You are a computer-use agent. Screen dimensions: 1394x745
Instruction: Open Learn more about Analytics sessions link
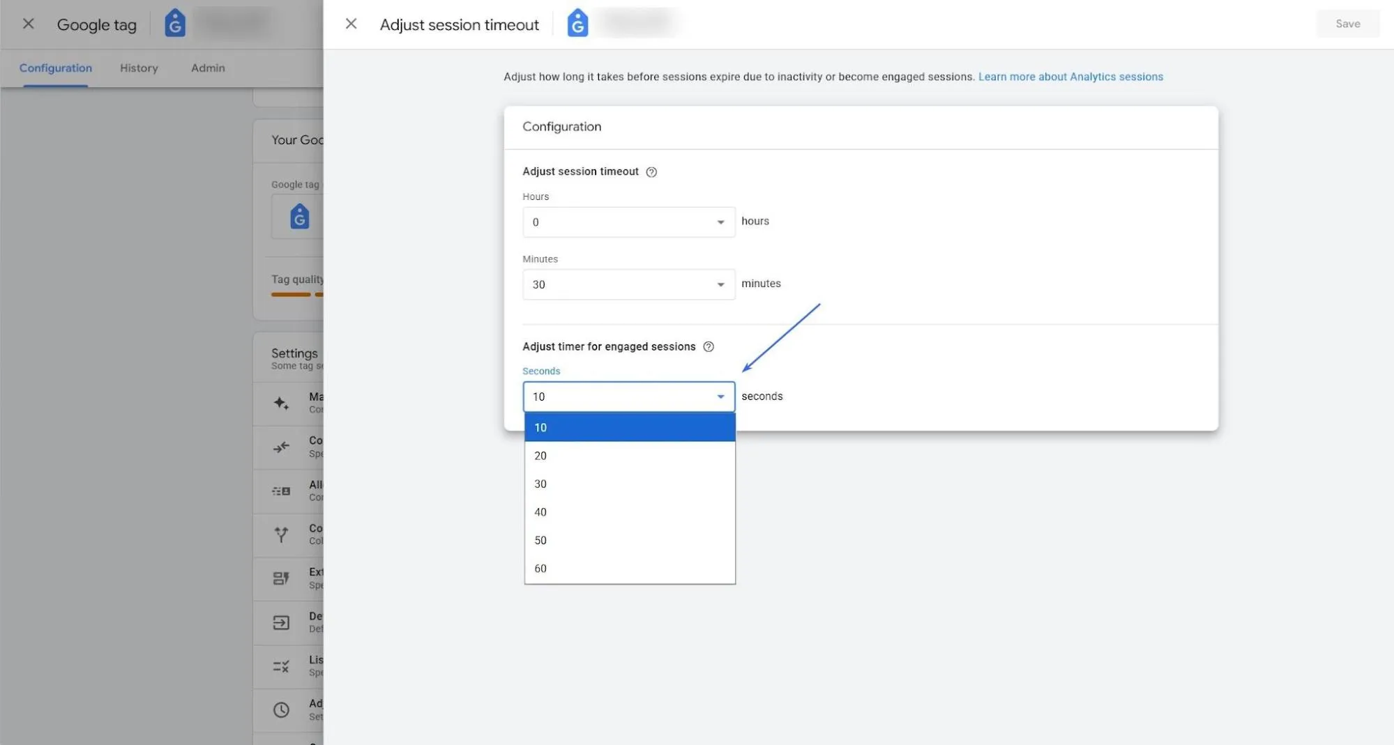coord(1070,77)
